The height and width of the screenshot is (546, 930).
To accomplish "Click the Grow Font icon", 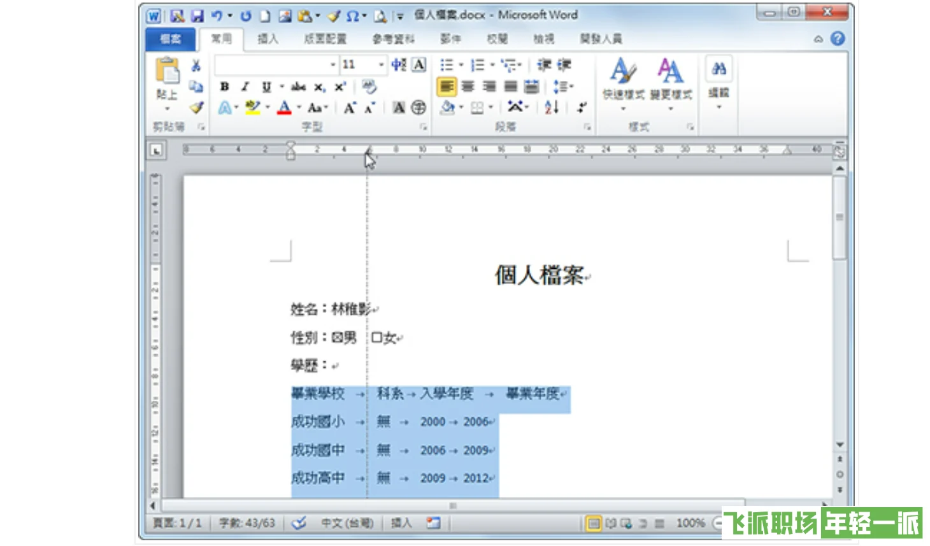I will [350, 108].
